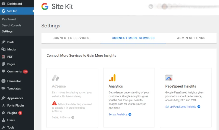
Task: Click the Plugins plug icon
Action: click(3, 113)
